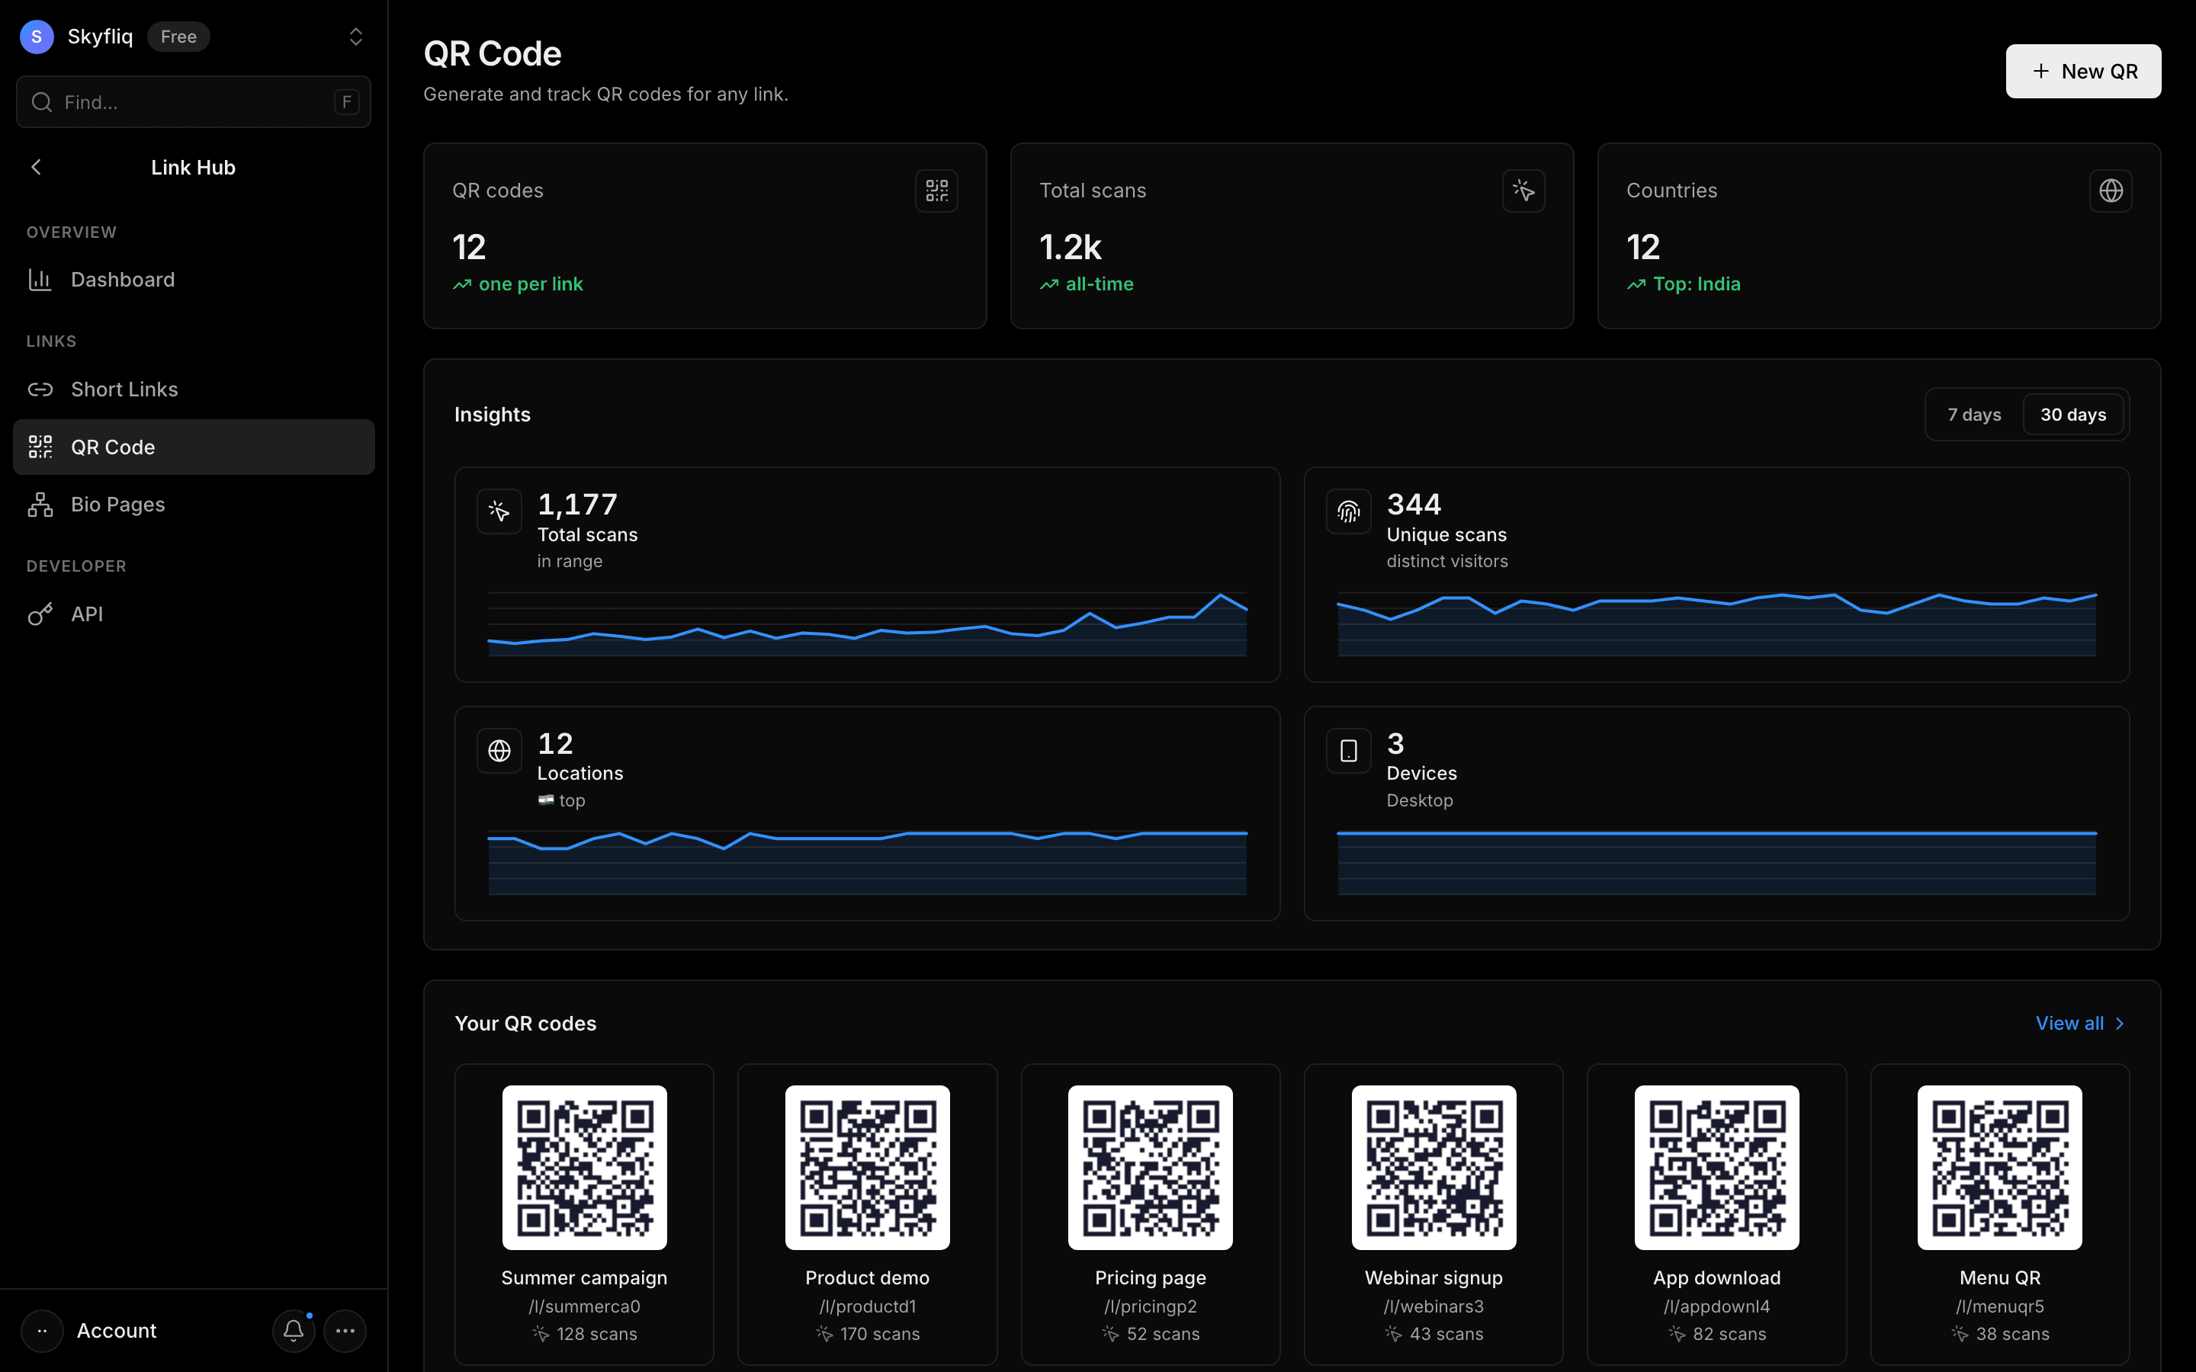This screenshot has width=2196, height=1372.
Task: Open the Pricing page QR thumbnail
Action: (1151, 1168)
